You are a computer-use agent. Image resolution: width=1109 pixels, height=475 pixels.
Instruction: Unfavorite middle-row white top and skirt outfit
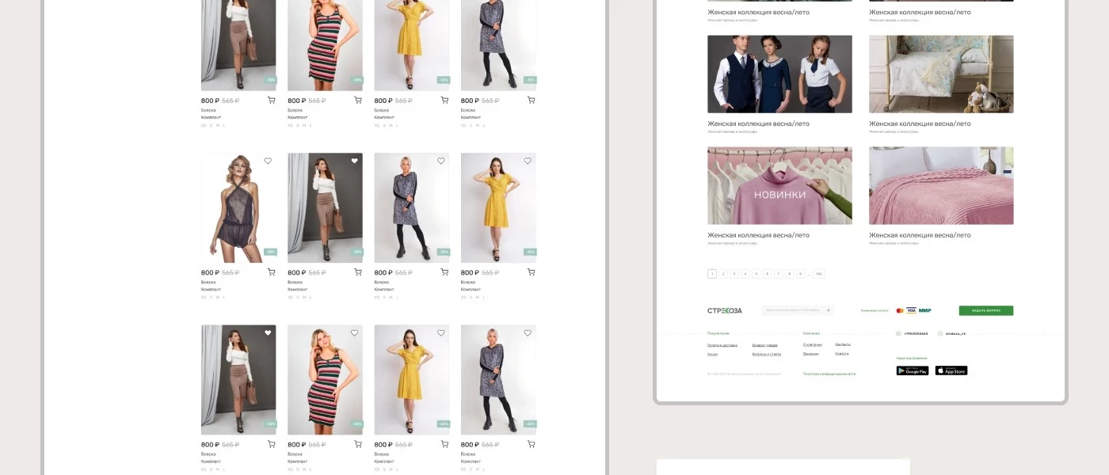(354, 161)
